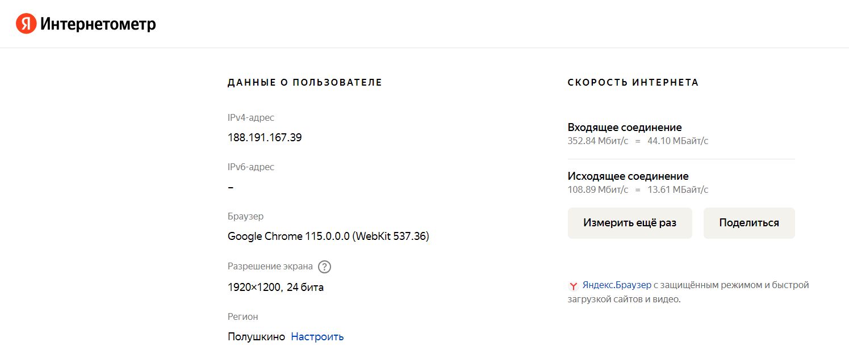
Task: Click the IPv4 address 188.191.167.39
Action: click(x=265, y=138)
